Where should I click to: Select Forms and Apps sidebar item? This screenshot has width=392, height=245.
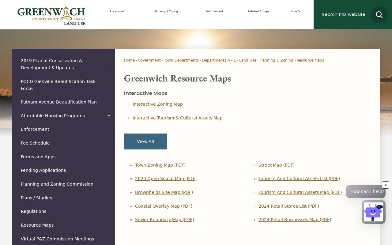63,157
